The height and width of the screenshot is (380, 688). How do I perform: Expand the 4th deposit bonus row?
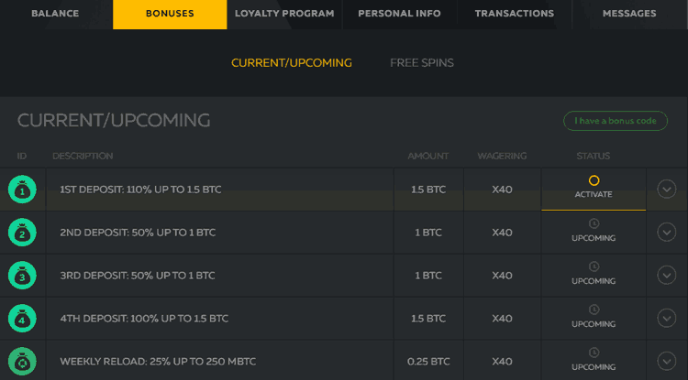pyautogui.click(x=667, y=319)
